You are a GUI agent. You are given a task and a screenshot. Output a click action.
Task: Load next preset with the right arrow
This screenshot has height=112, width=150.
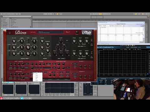tap(69, 32)
